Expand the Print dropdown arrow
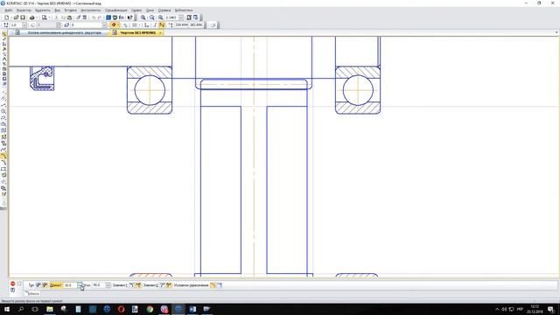The width and height of the screenshot is (560, 315). [x=37, y=17]
